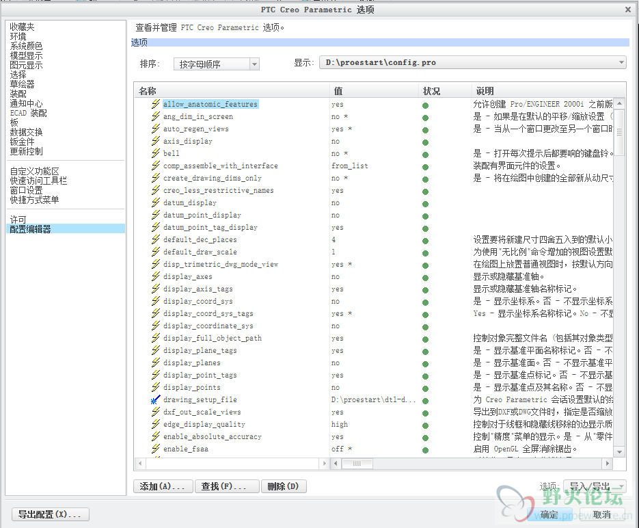Click lightning icon beside display_coord_sys
This screenshot has height=528, width=639.
click(156, 301)
